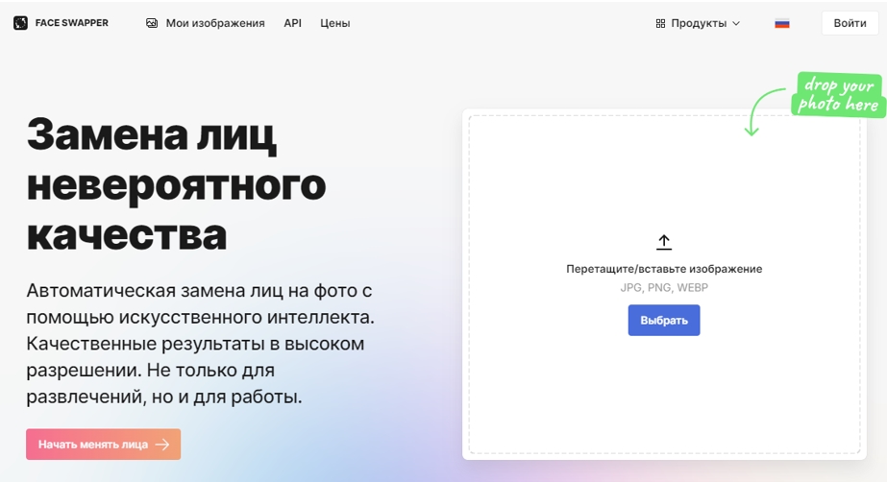Click the Войти login button
Viewport: 887px width, 482px height.
click(x=850, y=23)
